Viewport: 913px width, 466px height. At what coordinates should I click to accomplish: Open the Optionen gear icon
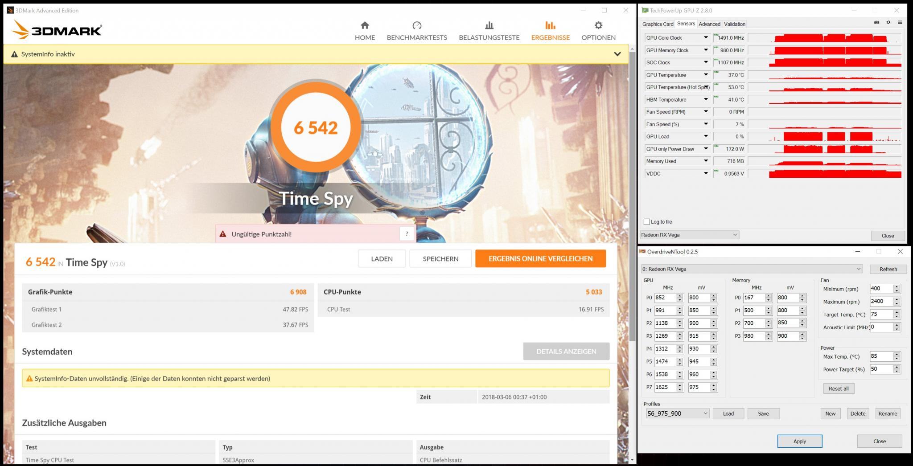coord(598,25)
